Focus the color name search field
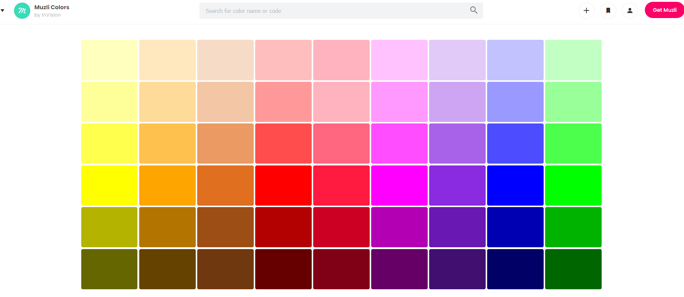This screenshot has width=684, height=297. click(x=332, y=11)
